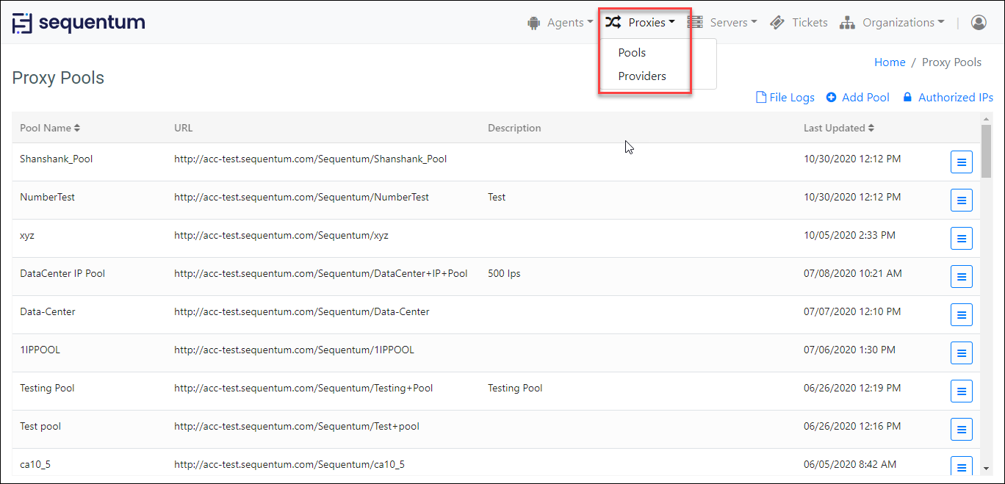1005x484 pixels.
Task: Open action menu for 1IPPOOL row
Action: point(962,353)
